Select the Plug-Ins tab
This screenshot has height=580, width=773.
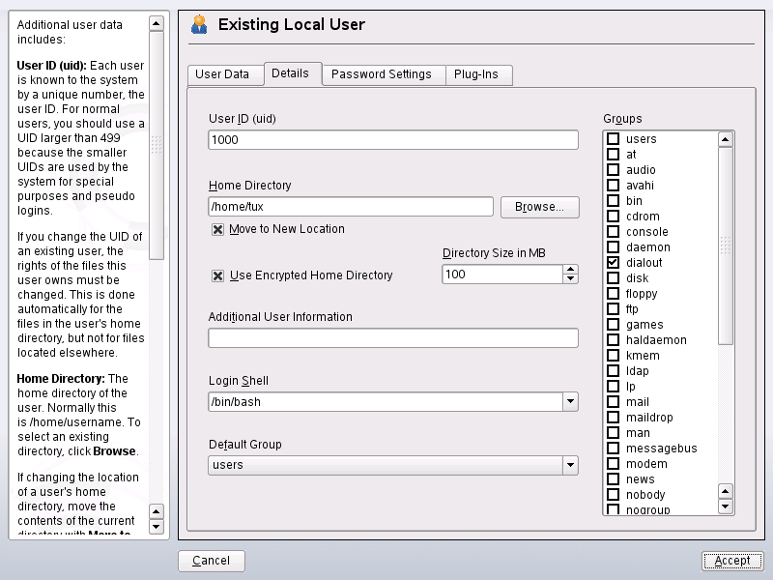[x=478, y=74]
